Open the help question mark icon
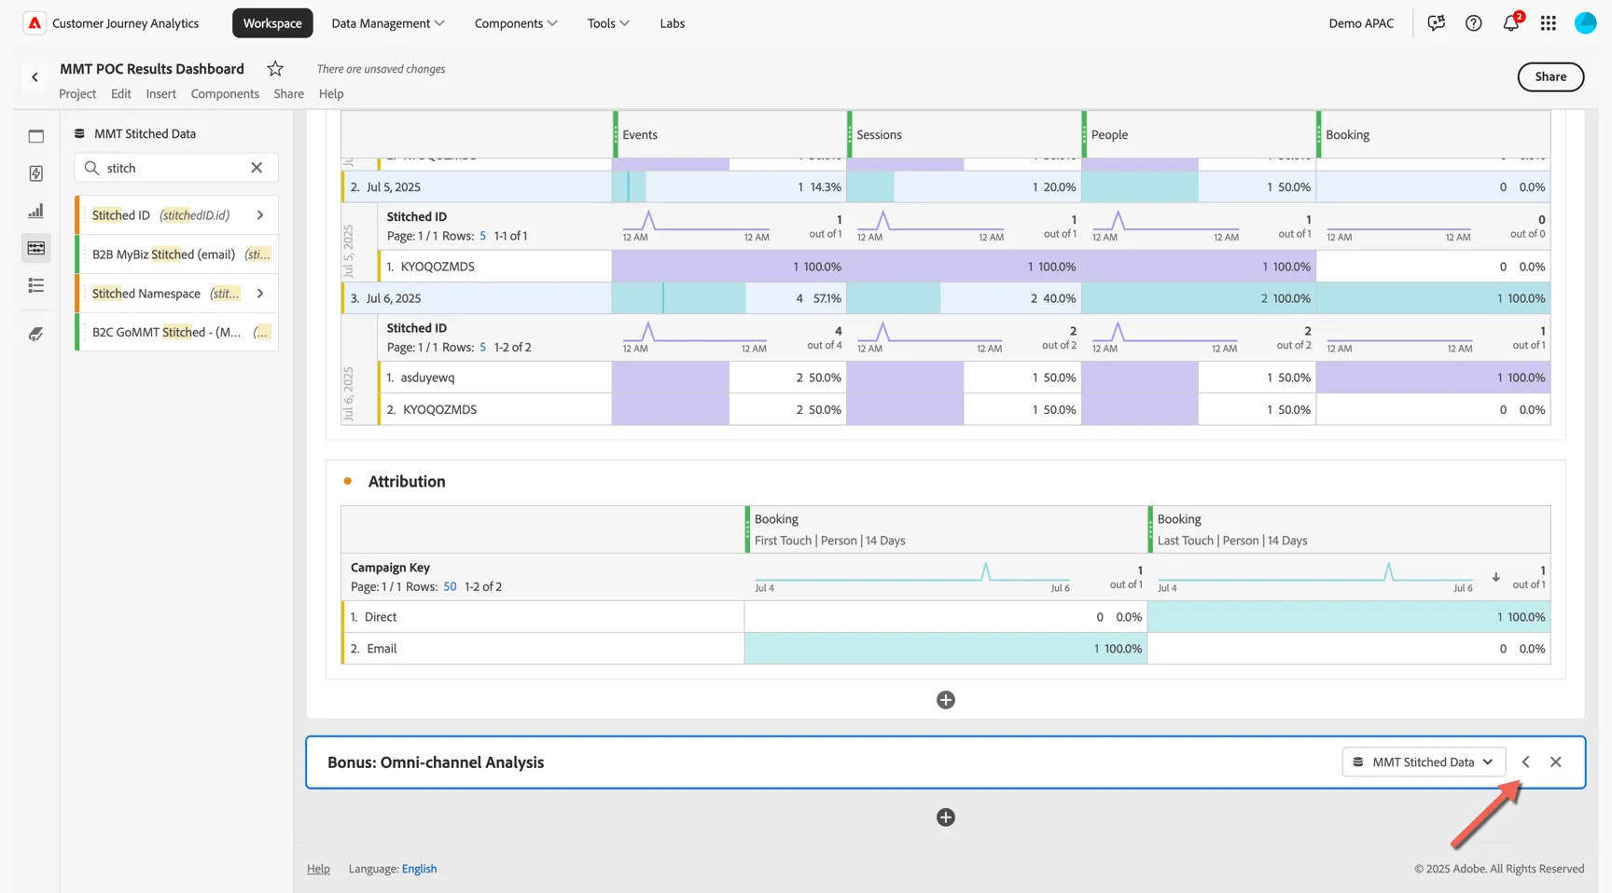Viewport: 1612px width, 893px height. 1473,23
